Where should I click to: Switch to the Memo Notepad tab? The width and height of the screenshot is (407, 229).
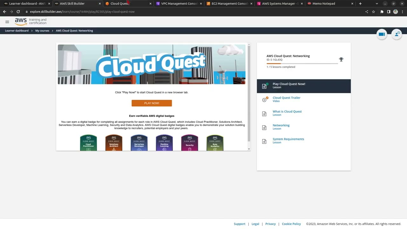(330, 3)
